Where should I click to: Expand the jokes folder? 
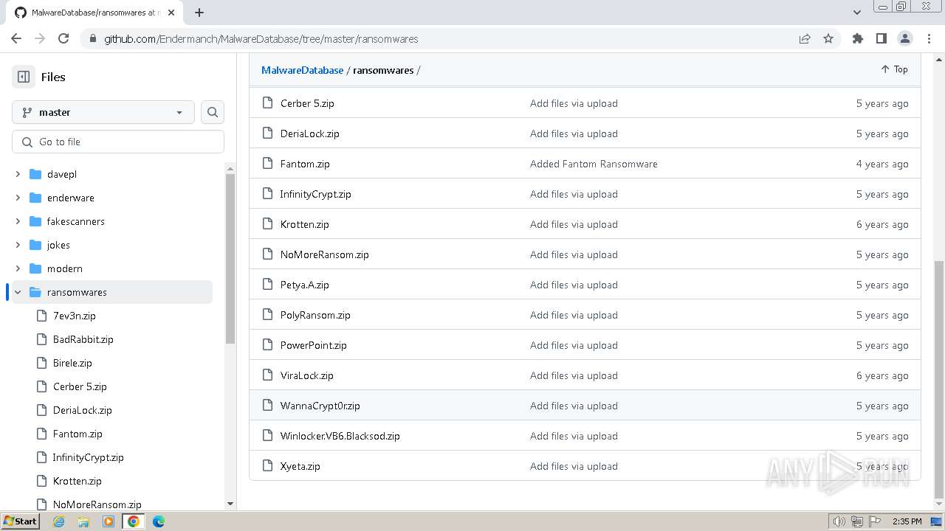pyautogui.click(x=18, y=245)
